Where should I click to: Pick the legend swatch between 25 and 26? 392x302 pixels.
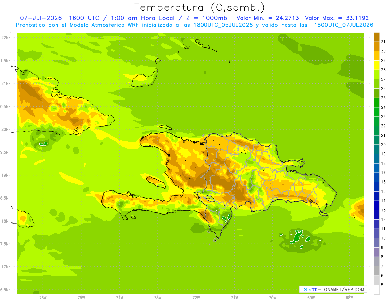[x=377, y=93]
